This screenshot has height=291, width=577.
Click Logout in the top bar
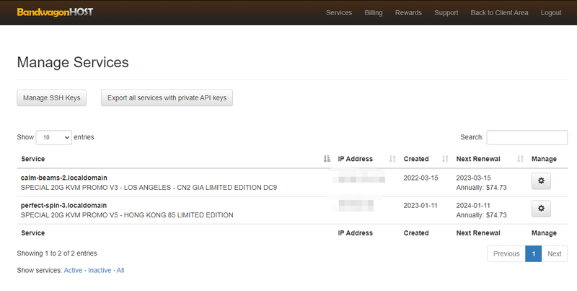[551, 12]
